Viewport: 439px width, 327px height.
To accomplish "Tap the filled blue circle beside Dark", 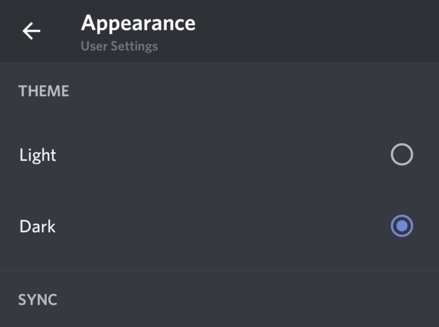I will pyautogui.click(x=402, y=226).
